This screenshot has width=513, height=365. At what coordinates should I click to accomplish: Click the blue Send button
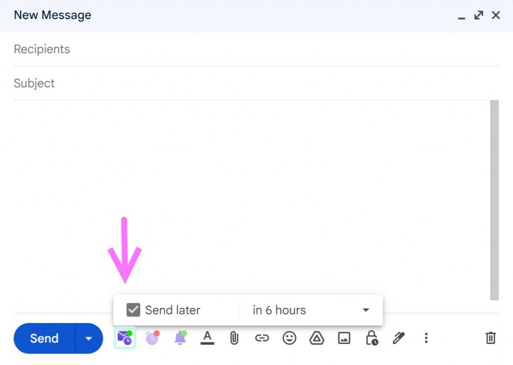[x=45, y=338]
